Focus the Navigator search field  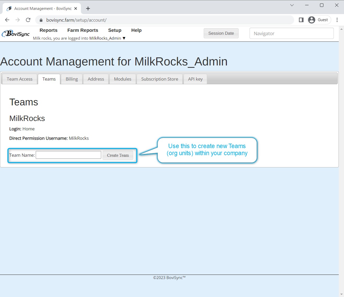[x=292, y=33]
